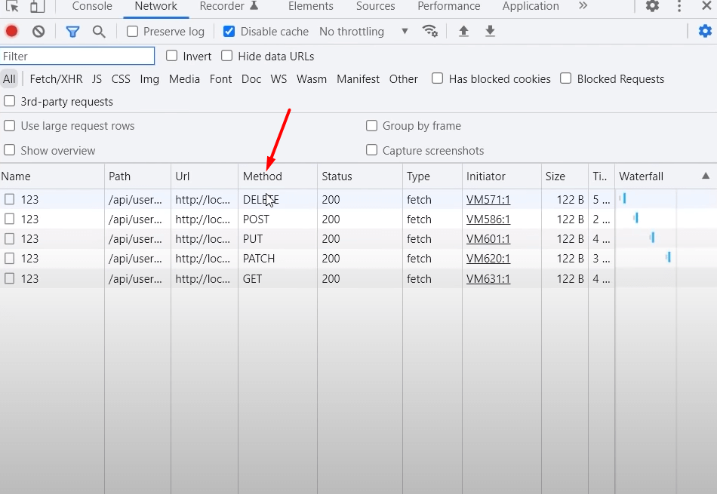This screenshot has width=717, height=494.
Task: Open the network search magnifier
Action: click(99, 32)
